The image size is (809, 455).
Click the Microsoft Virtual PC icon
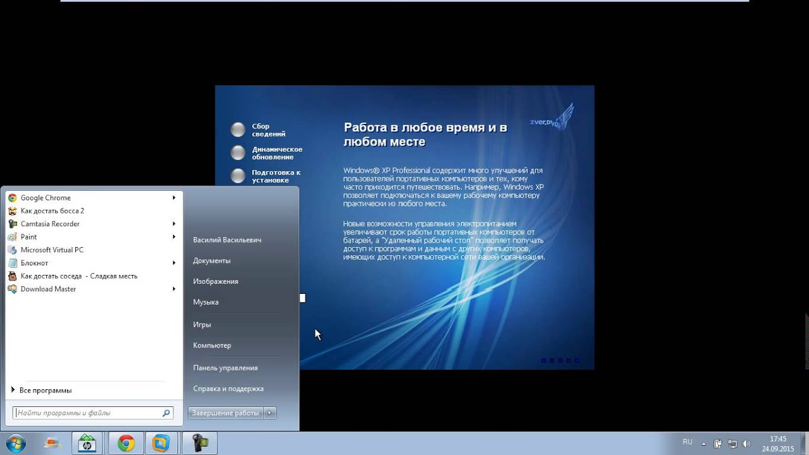click(13, 250)
